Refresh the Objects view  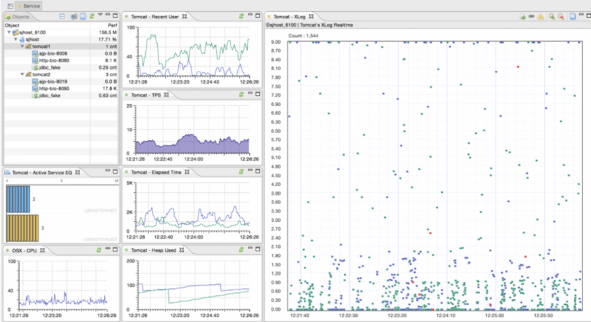(x=92, y=16)
